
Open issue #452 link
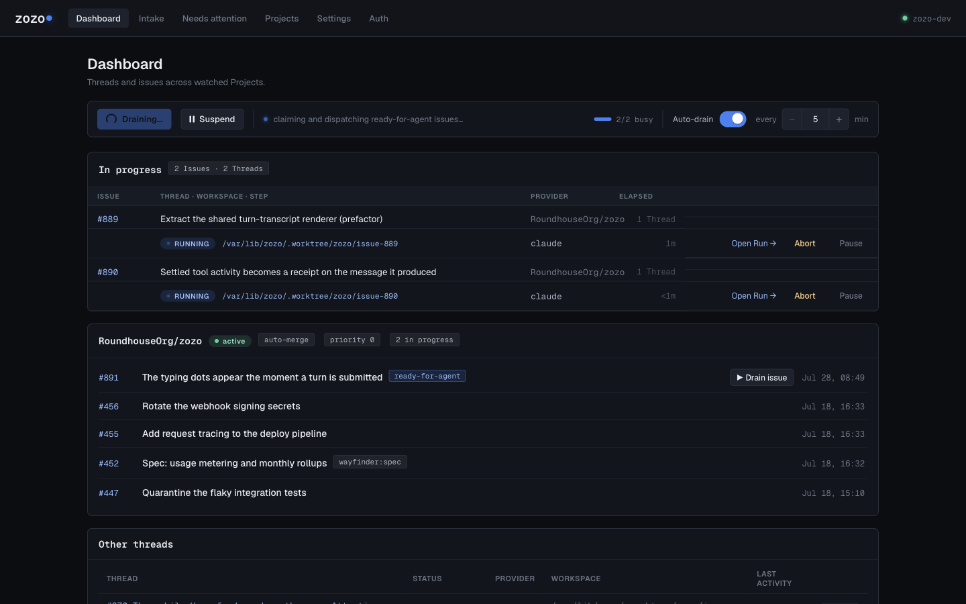(109, 464)
